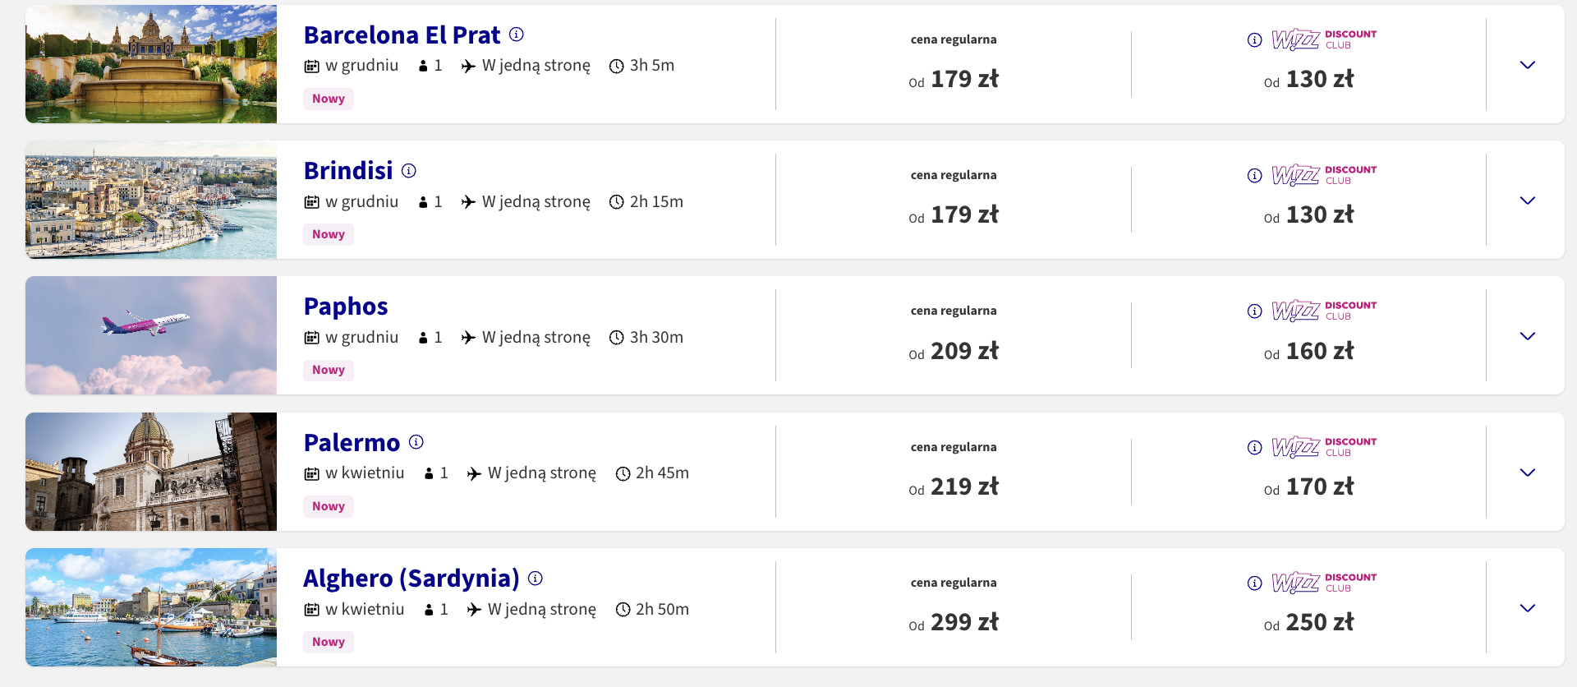The height and width of the screenshot is (687, 1577).
Task: Expand the Brindisi flight details chevron
Action: 1528,201
